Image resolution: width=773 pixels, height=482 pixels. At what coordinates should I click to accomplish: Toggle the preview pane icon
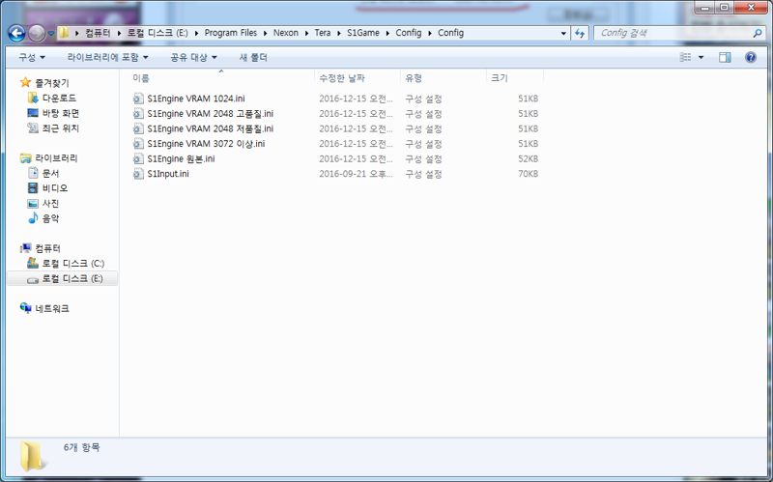coord(725,58)
